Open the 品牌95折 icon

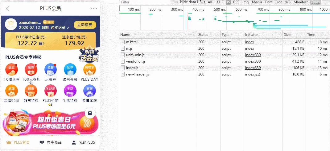tap(12, 91)
